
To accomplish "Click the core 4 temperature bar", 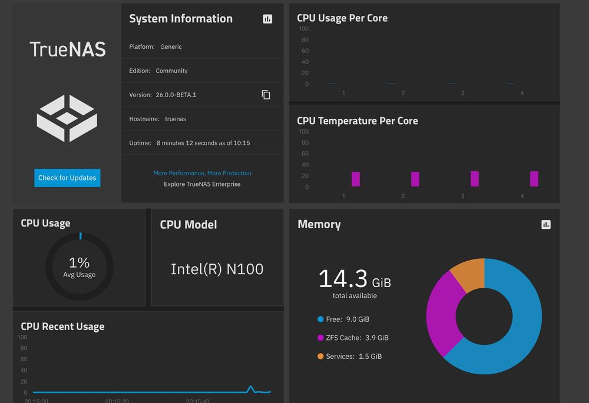I will click(534, 179).
